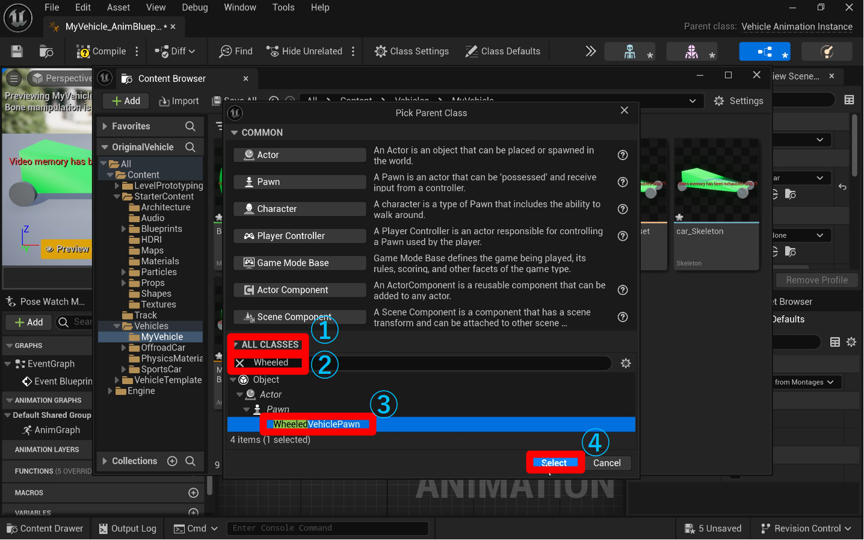Select the Materials folder
This screenshot has height=540, width=864.
coord(160,261)
